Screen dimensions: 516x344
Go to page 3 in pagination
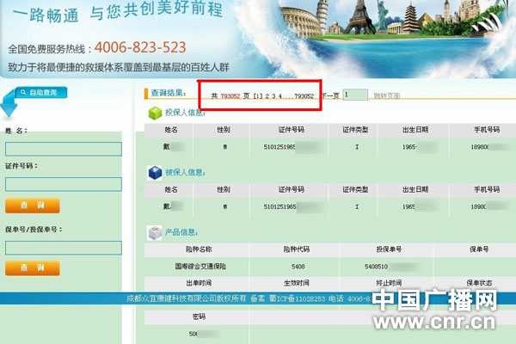273,95
